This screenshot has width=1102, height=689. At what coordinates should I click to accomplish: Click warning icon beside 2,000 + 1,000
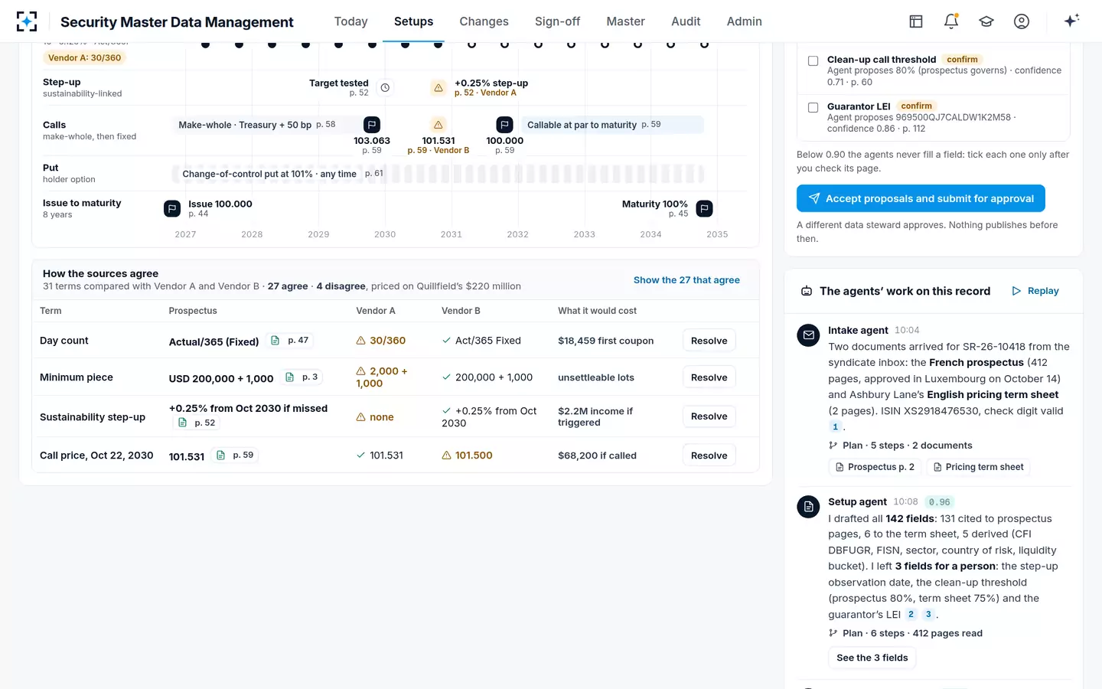click(360, 371)
